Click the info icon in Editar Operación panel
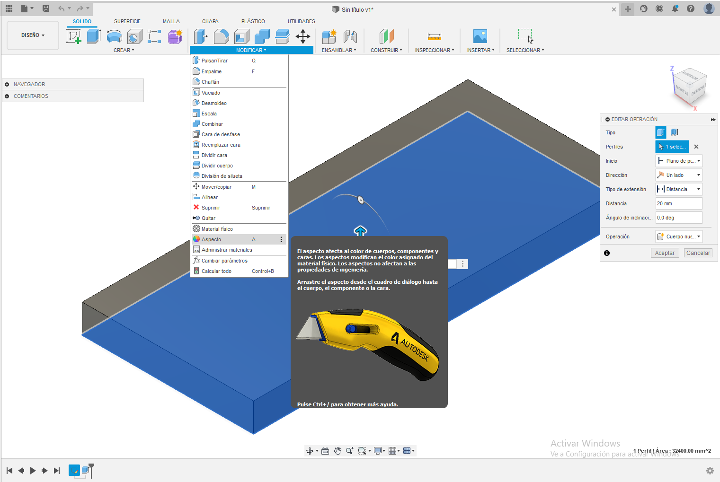 (x=607, y=253)
